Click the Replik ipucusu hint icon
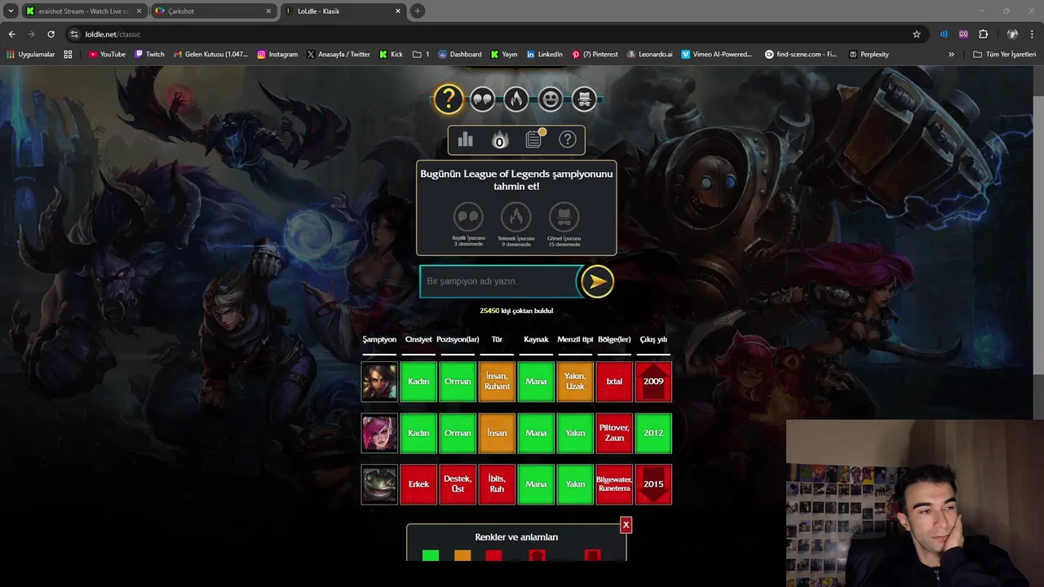The height and width of the screenshot is (587, 1044). tap(468, 218)
